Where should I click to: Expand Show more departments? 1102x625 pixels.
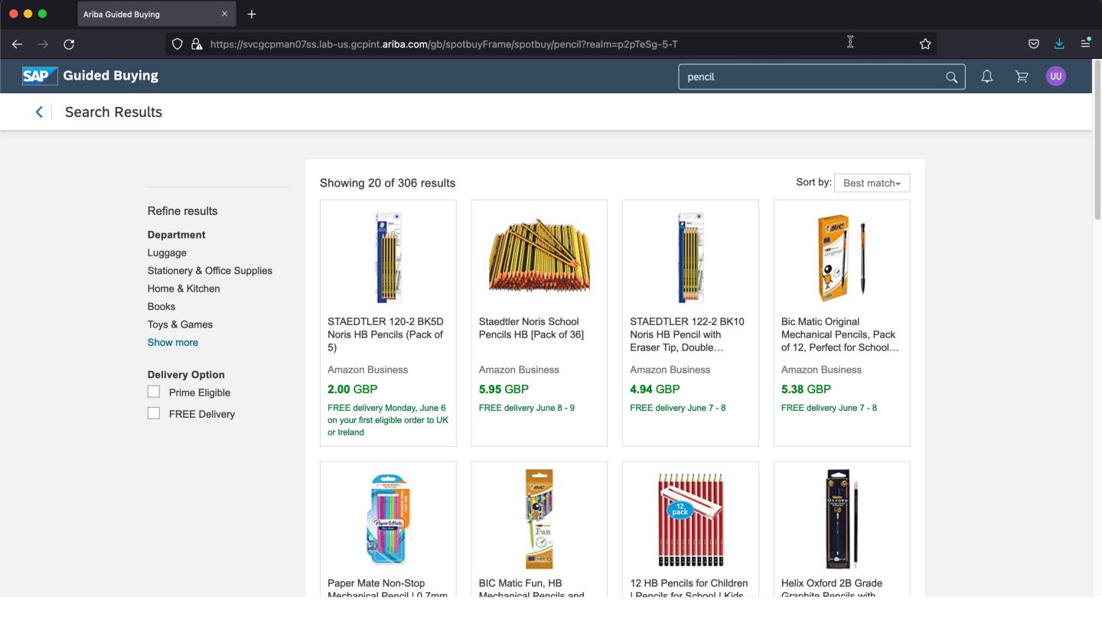(172, 342)
